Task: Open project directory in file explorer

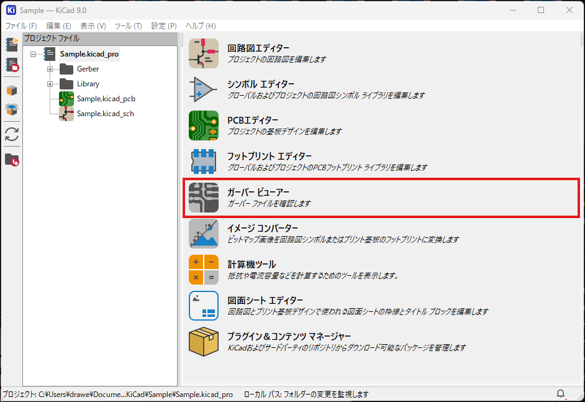Action: pos(11,160)
